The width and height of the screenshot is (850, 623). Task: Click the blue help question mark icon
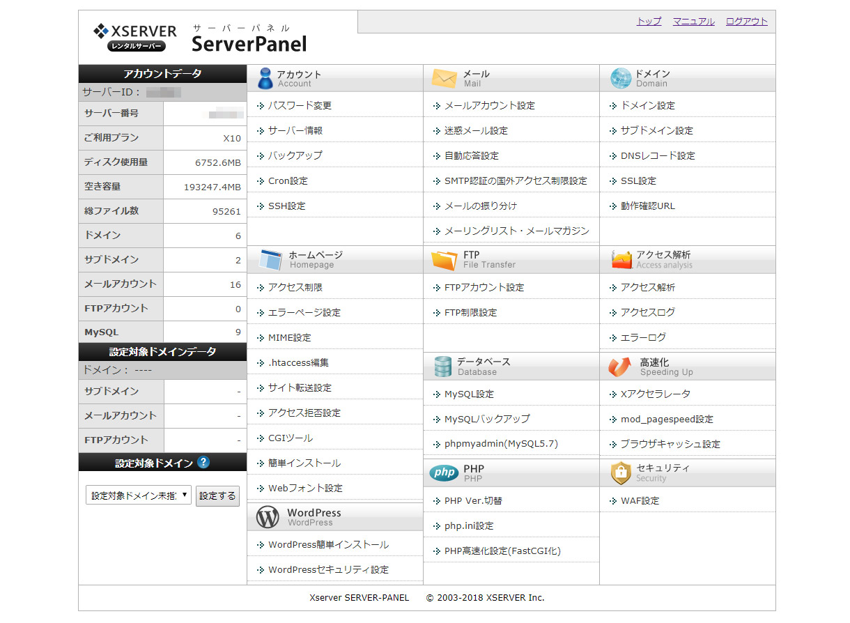pos(203,462)
